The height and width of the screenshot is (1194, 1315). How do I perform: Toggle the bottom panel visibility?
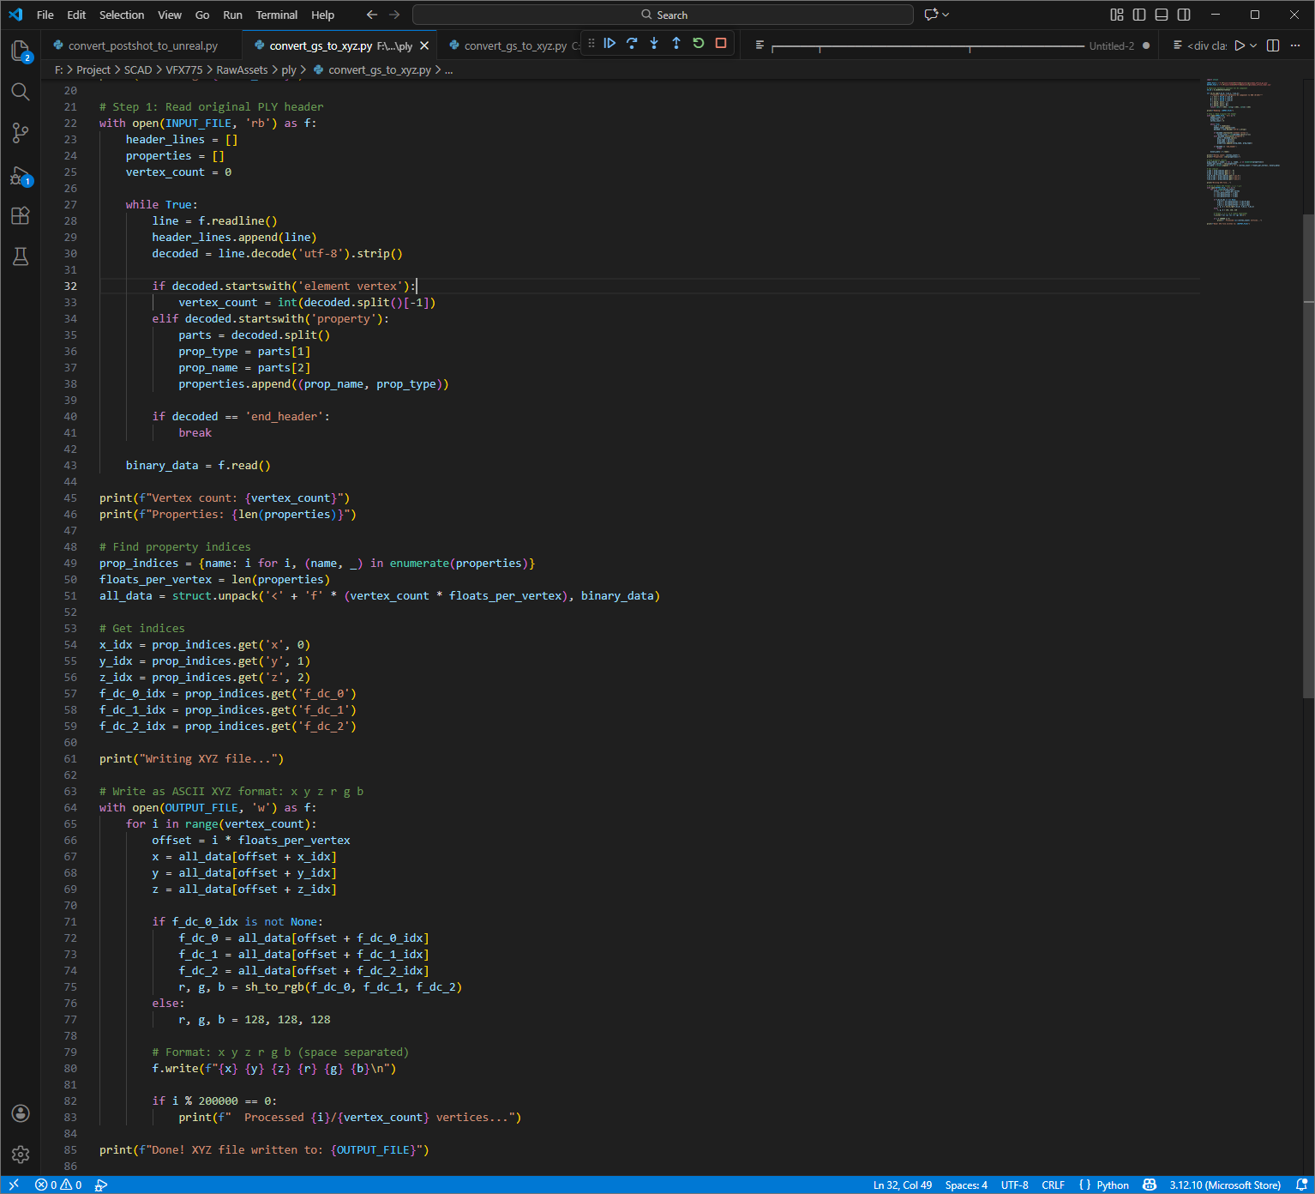coord(1162,15)
